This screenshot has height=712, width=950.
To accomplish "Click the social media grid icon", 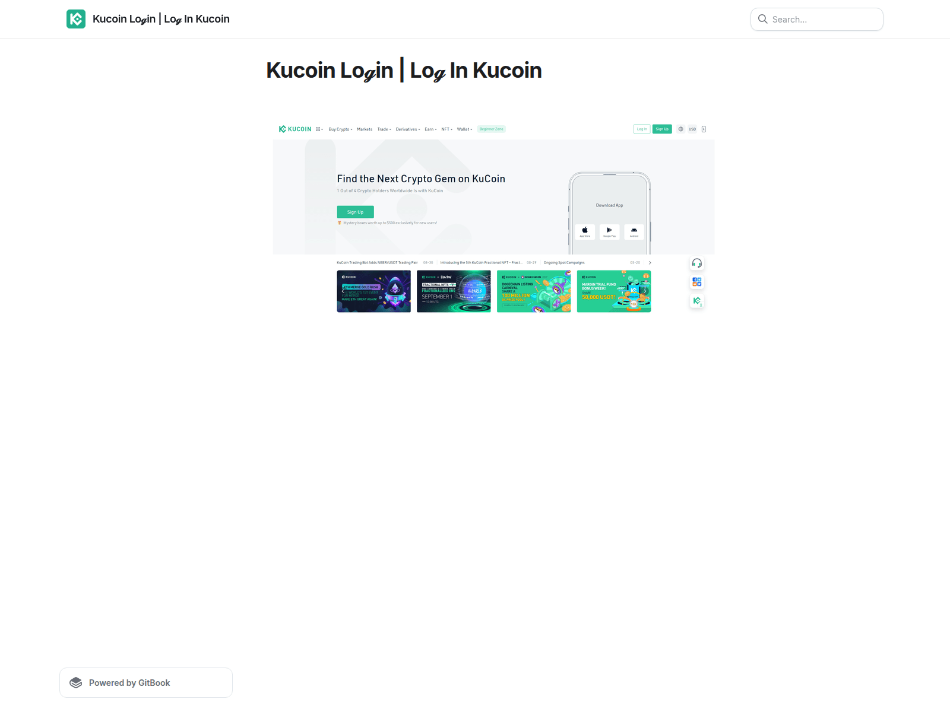I will pos(697,282).
